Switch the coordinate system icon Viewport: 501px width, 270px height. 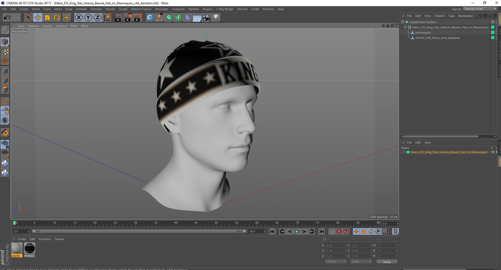(107, 18)
